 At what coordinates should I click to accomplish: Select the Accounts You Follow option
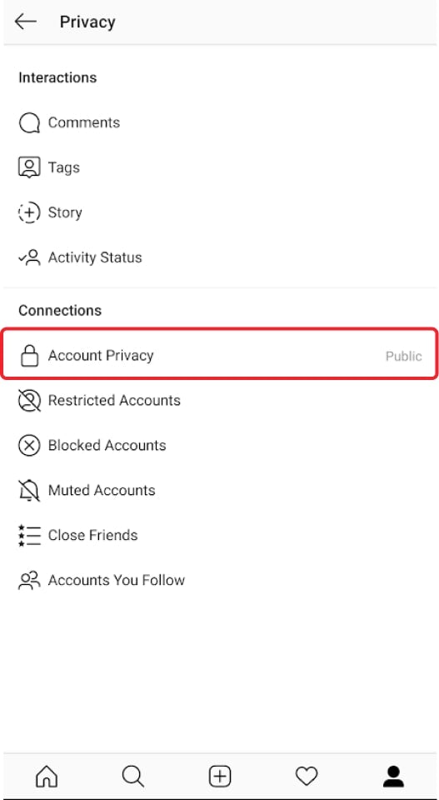pyautogui.click(x=219, y=580)
